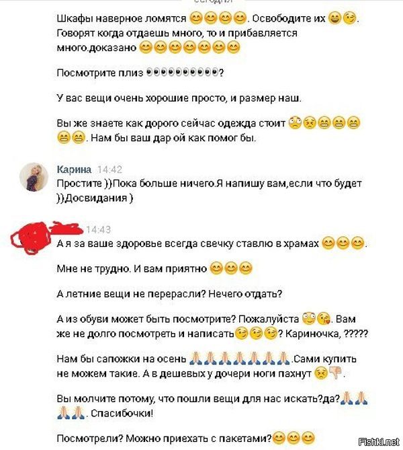Click the Спасибочки message text
Viewport: 403px width, 450px height.
point(122,413)
